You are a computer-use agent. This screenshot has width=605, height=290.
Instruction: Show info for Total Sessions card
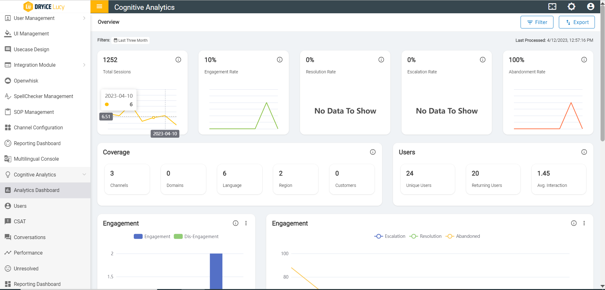click(178, 60)
